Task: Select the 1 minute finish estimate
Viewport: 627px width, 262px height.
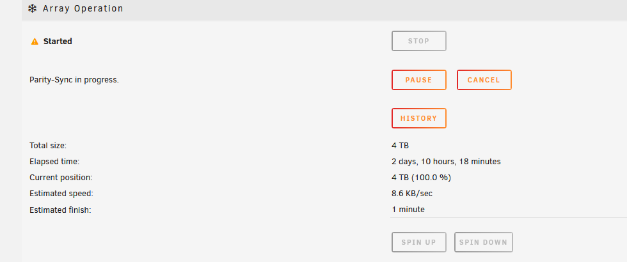Action: coord(408,210)
